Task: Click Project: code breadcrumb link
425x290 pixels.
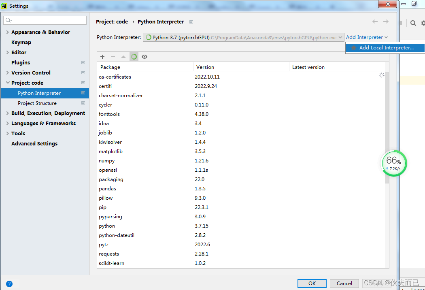Action: [x=112, y=22]
